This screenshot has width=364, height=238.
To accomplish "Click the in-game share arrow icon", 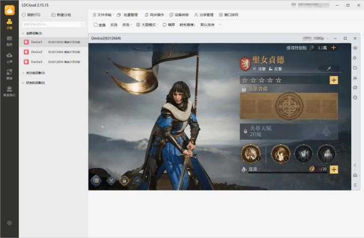I will pyautogui.click(x=137, y=181).
